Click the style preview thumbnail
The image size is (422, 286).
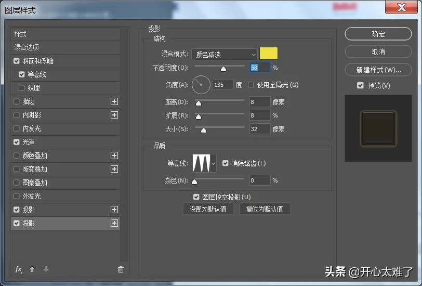coord(378,128)
